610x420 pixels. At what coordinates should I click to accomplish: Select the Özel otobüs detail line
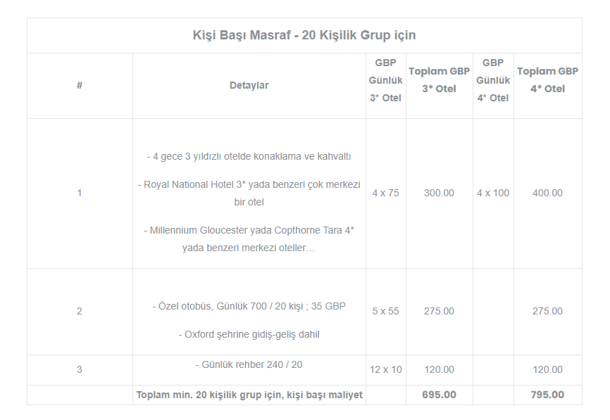coord(249,307)
